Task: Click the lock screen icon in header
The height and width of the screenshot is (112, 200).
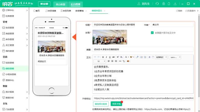Action: click(163, 4)
